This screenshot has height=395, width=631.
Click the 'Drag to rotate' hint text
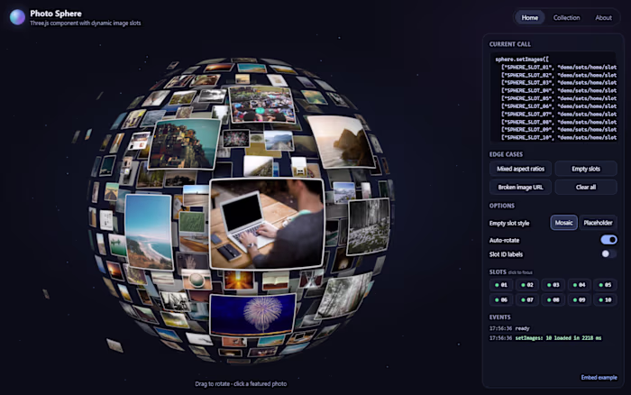pyautogui.click(x=241, y=383)
